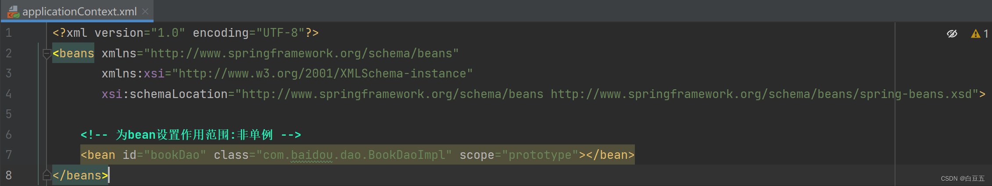Toggle the crossed-eye inspections icon
Viewport: 992px width, 186px height.
(x=952, y=34)
